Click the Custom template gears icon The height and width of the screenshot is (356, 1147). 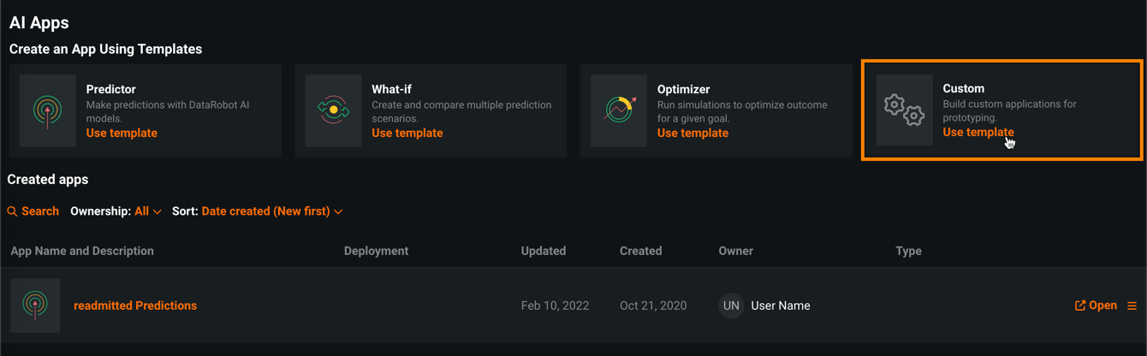point(904,110)
